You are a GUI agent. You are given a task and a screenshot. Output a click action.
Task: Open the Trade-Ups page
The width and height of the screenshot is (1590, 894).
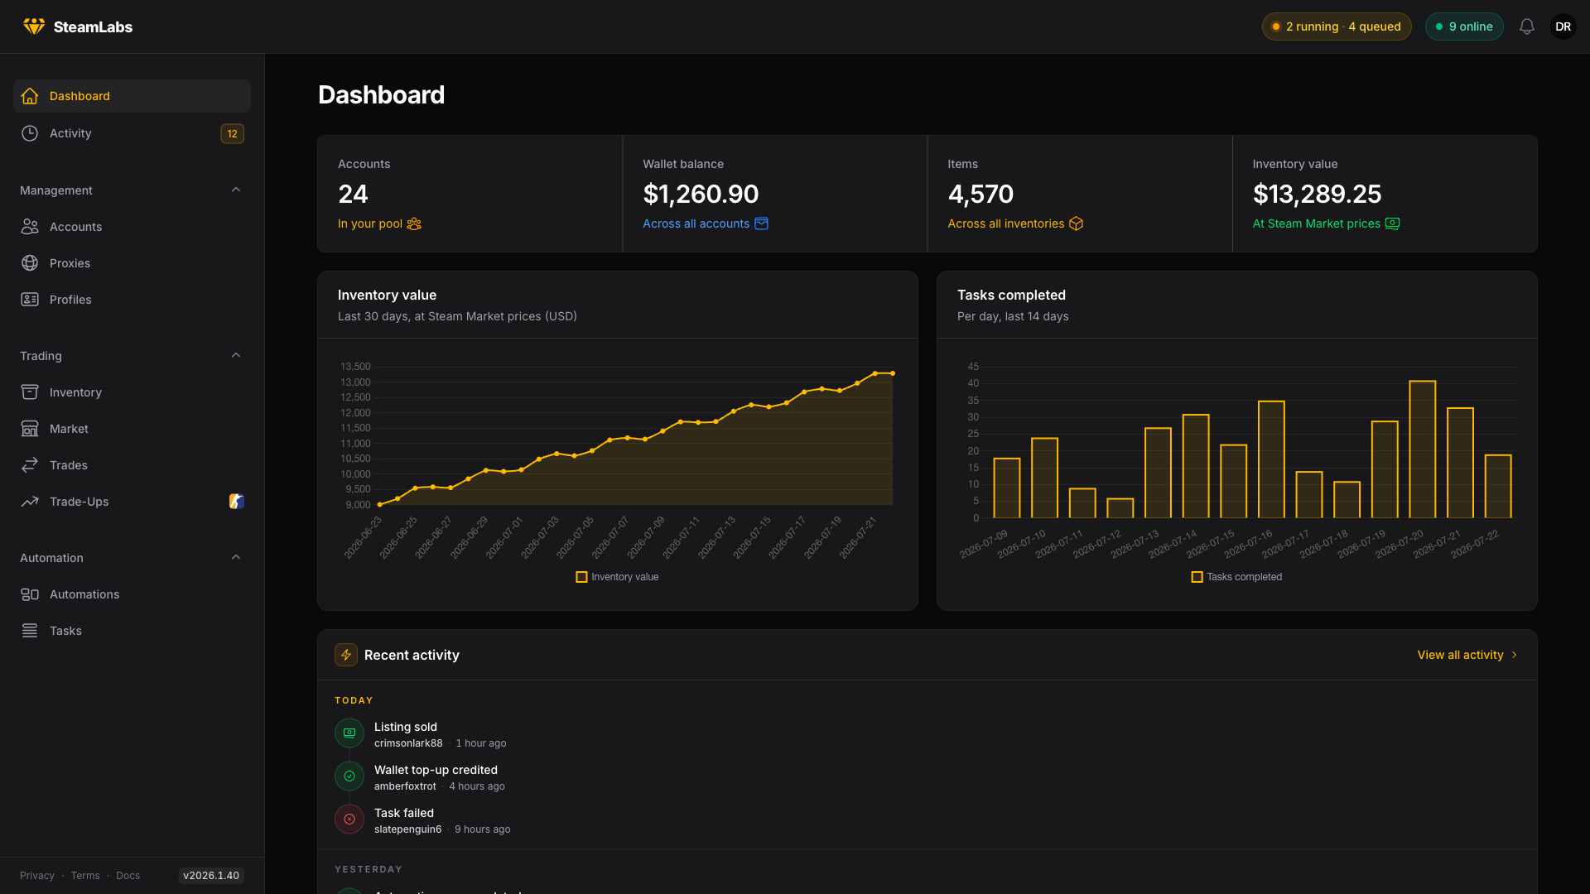pos(132,502)
